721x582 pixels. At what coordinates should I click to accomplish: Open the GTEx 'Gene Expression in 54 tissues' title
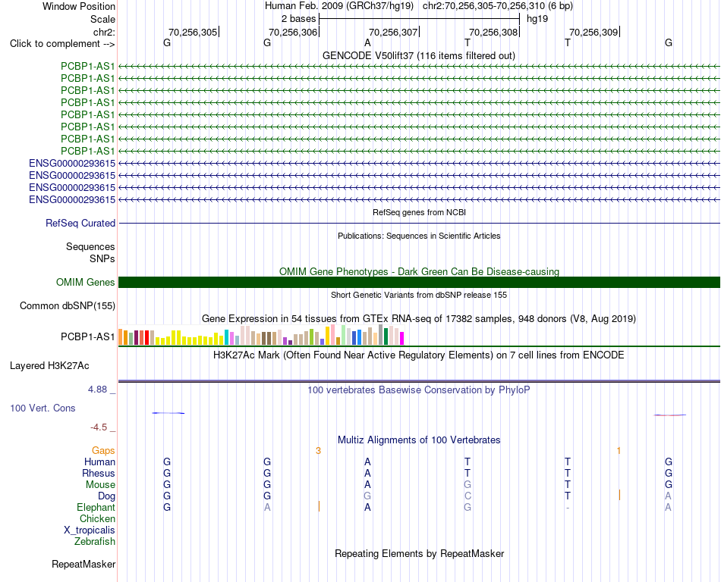[x=419, y=318]
